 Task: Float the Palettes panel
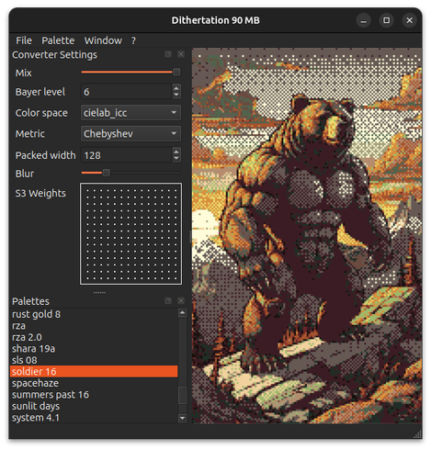[168, 301]
